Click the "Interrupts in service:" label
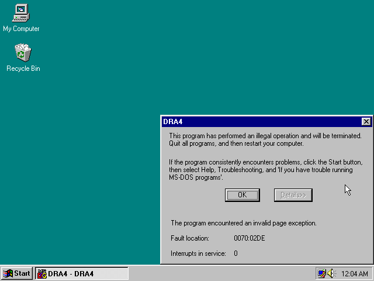This screenshot has width=374, height=281. [198, 253]
